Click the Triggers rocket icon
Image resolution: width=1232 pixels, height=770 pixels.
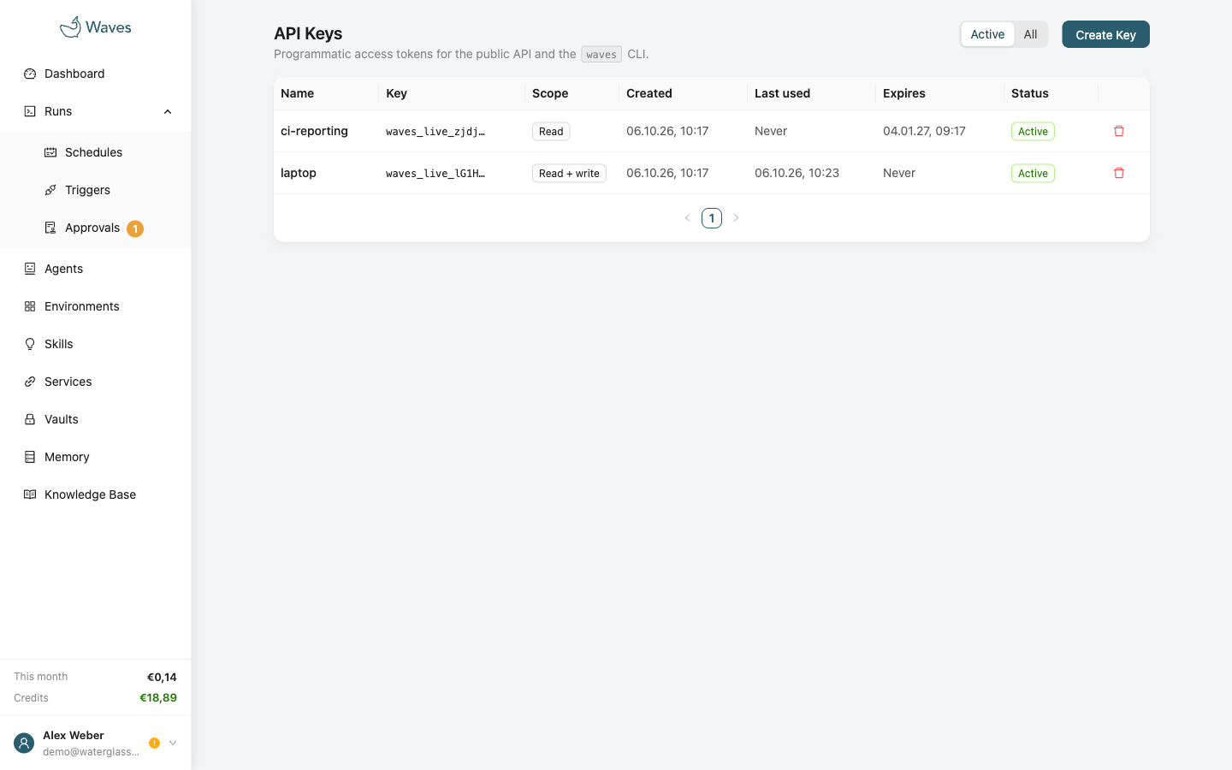pyautogui.click(x=50, y=190)
